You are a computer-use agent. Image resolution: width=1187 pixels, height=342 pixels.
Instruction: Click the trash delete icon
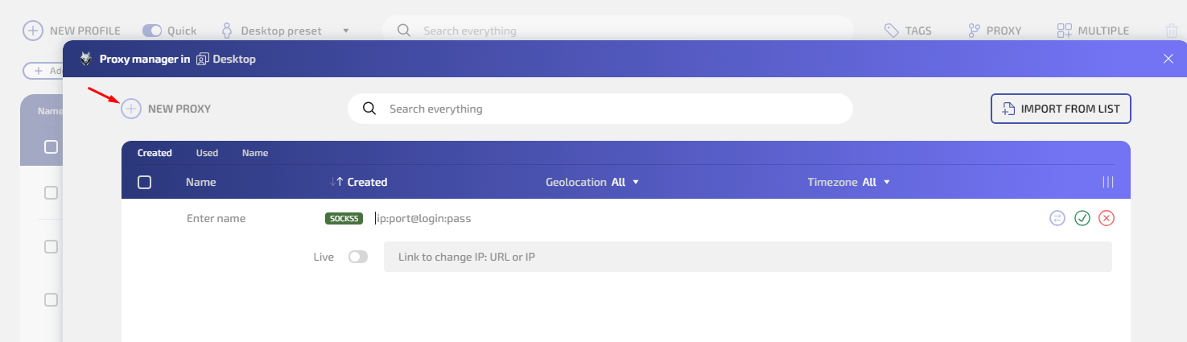[1172, 31]
